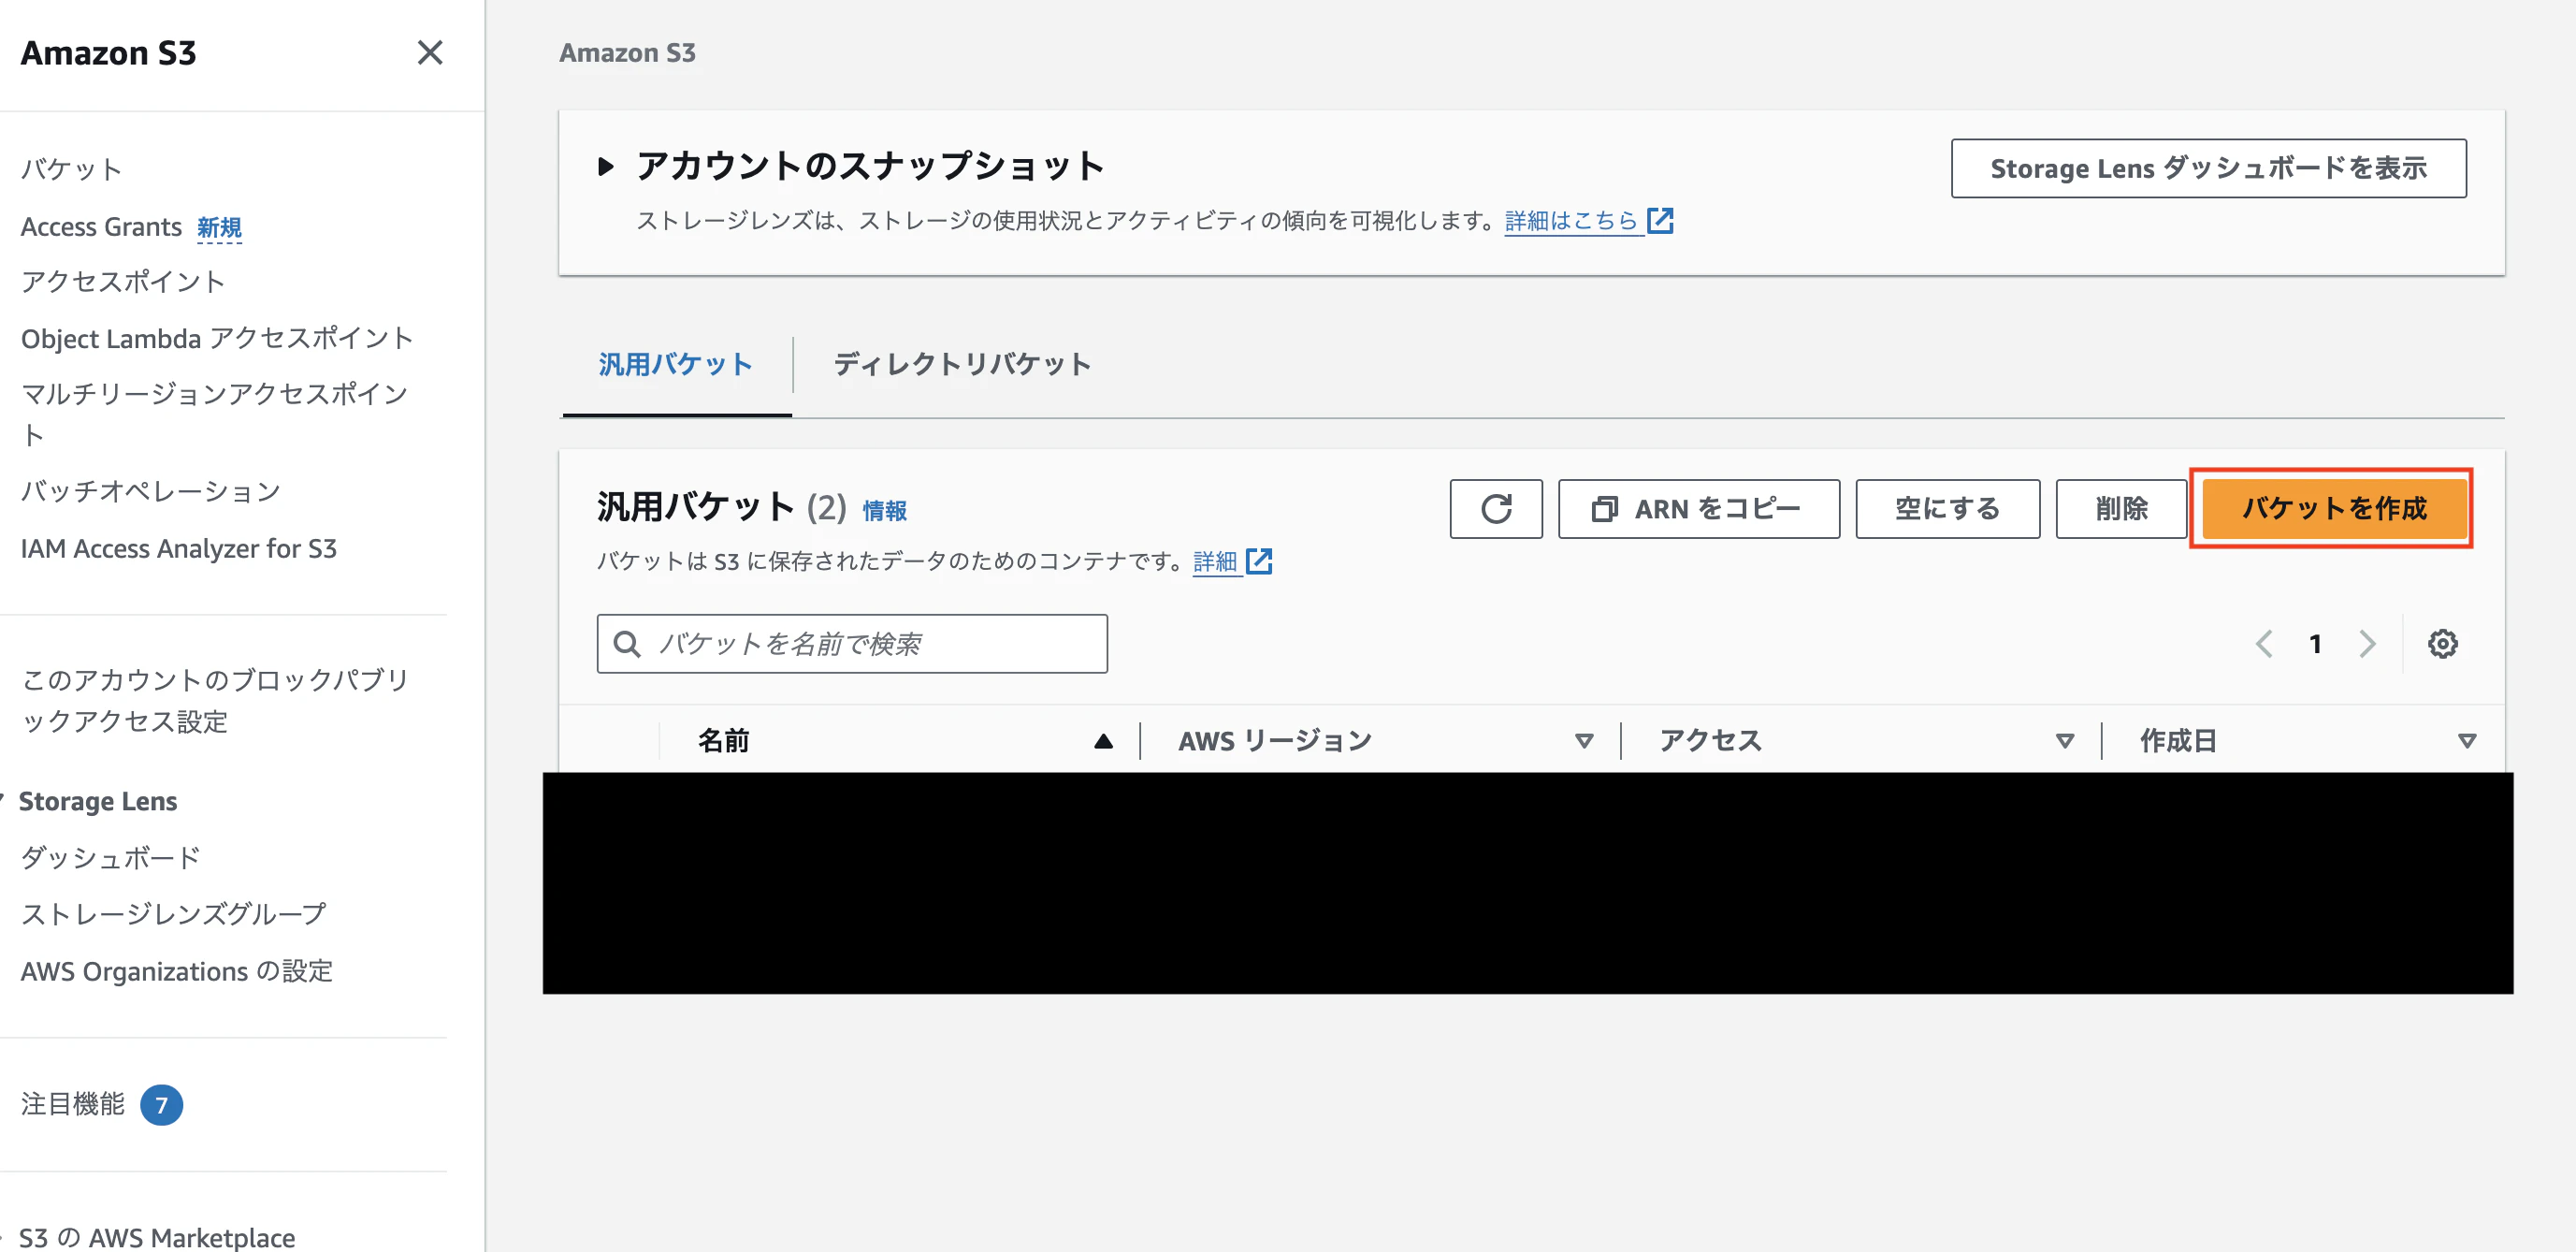Image resolution: width=2576 pixels, height=1252 pixels.
Task: Click the magnifying glass in the search box
Action: pyautogui.click(x=626, y=643)
